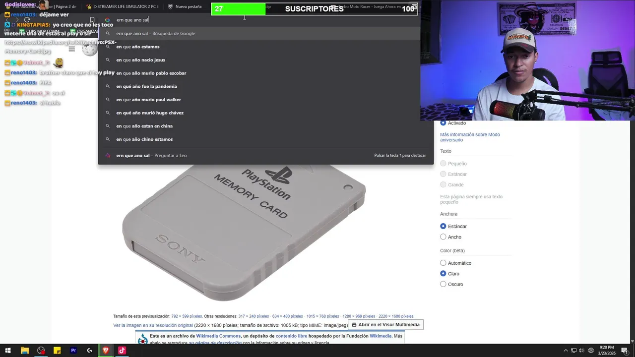
Task: Choose suggestion 'en que año nacio jesus'
Action: (265, 60)
